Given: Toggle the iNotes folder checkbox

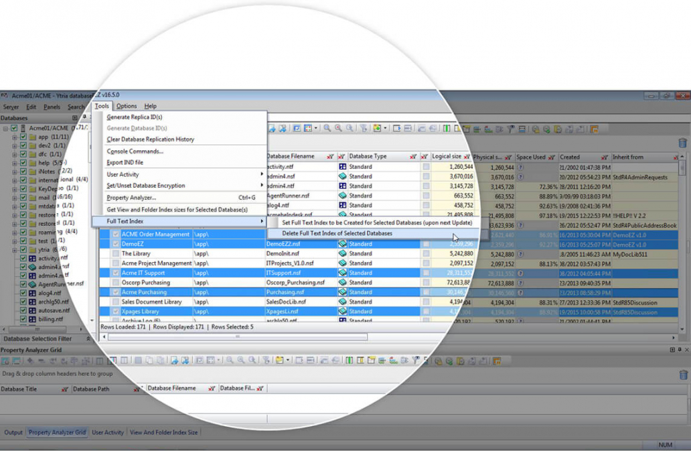Looking at the screenshot, I should point(23,172).
